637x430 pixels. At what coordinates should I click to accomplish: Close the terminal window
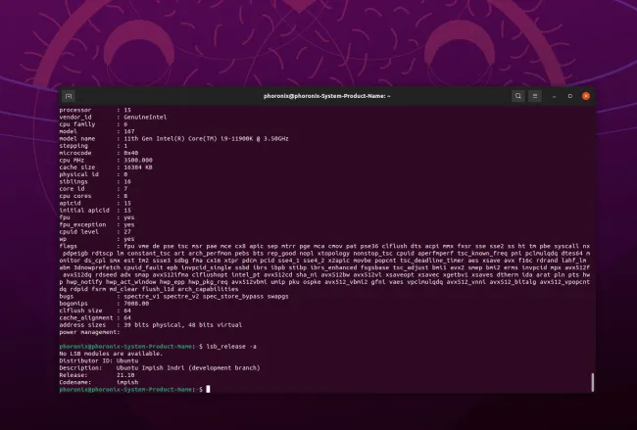[x=586, y=96]
